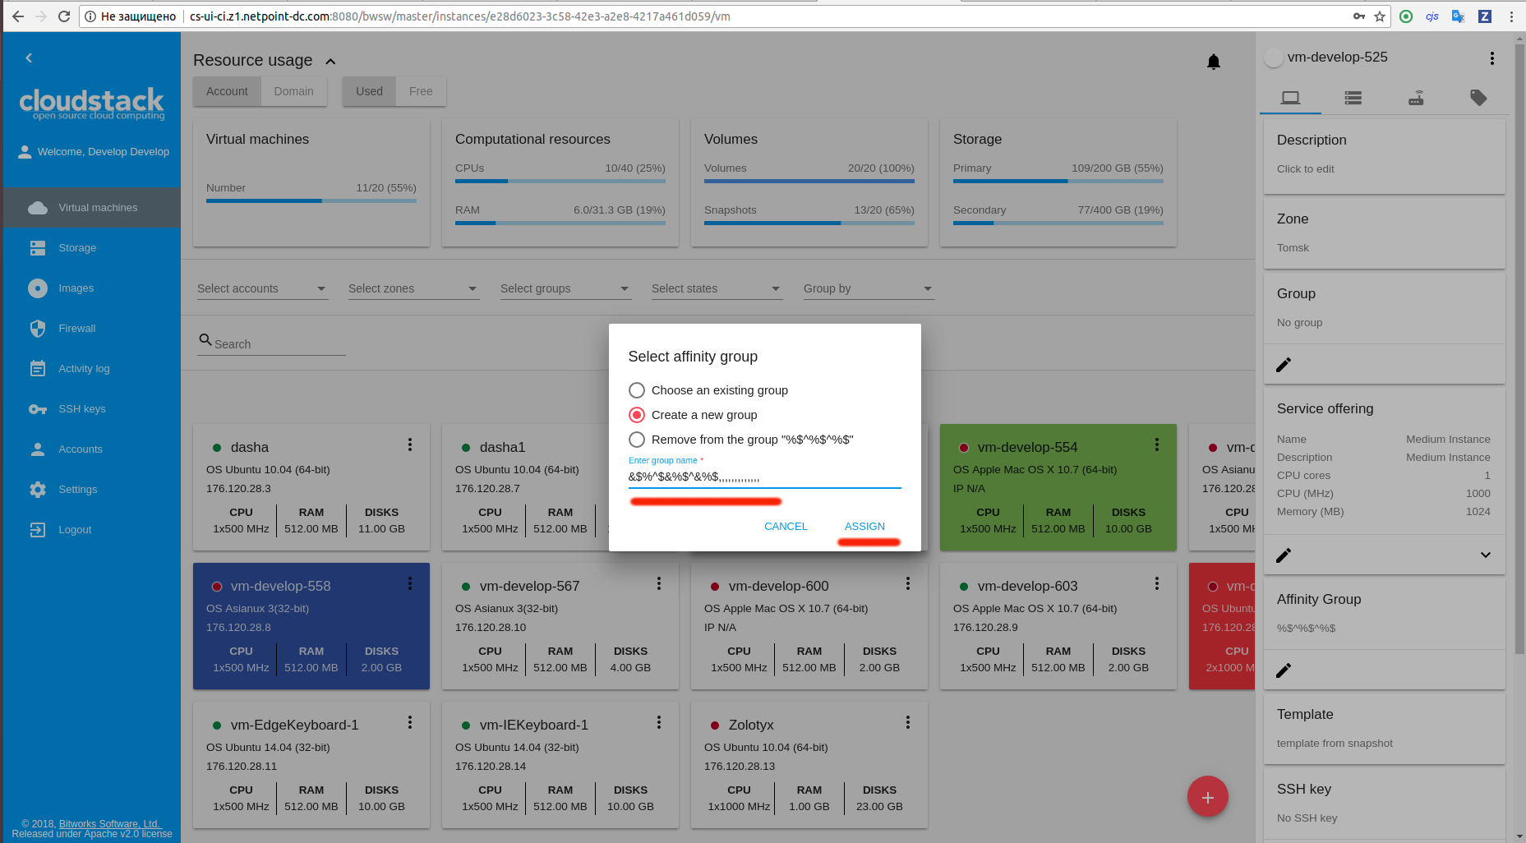Click to edit the Description
Image resolution: width=1526 pixels, height=843 pixels.
pyautogui.click(x=1305, y=169)
